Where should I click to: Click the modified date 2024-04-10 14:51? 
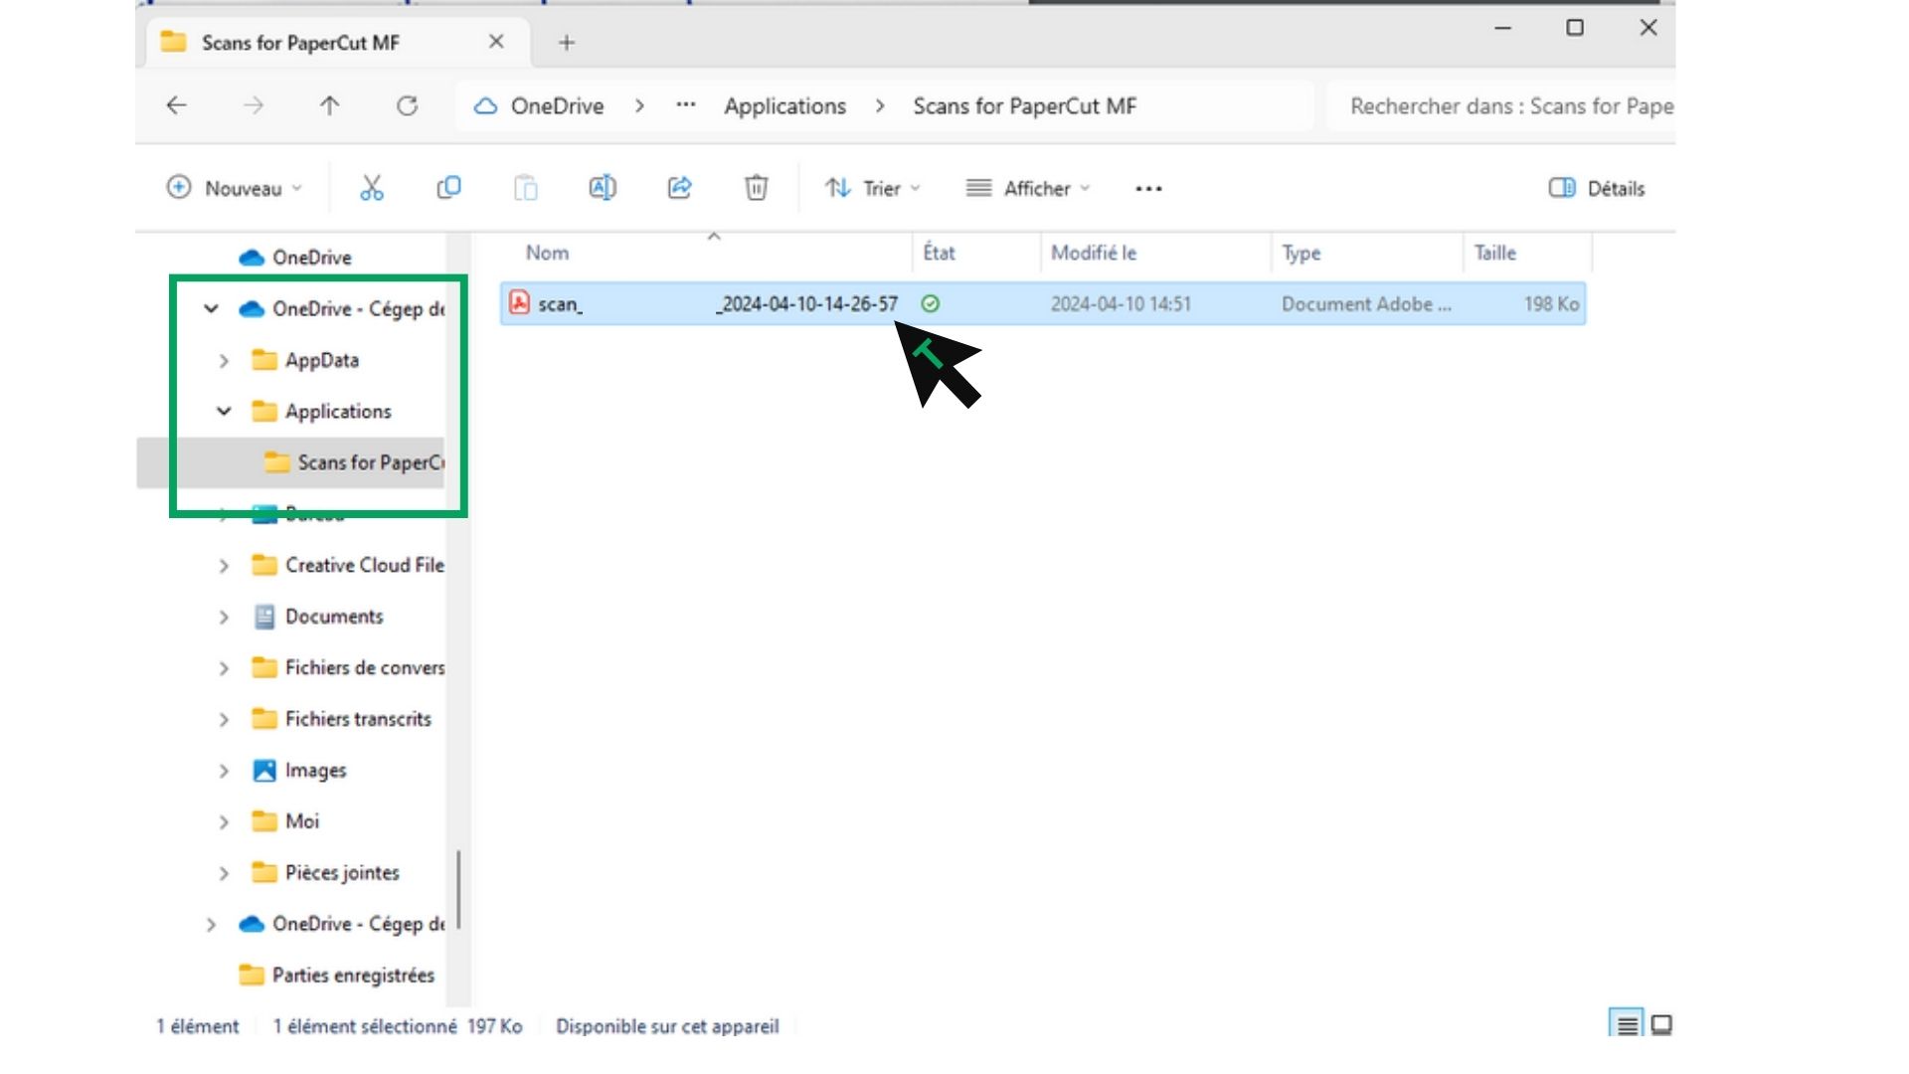(1121, 304)
